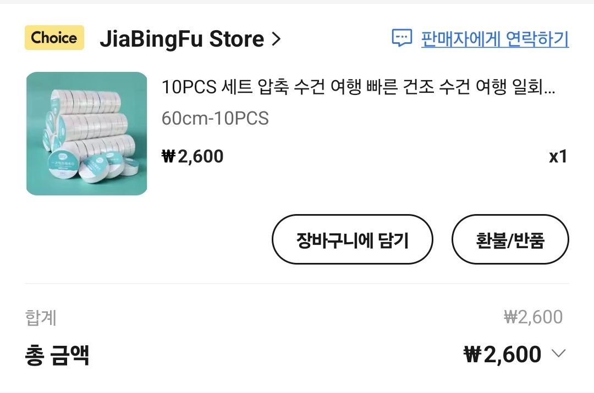Open the compressed towel product thumbnail
Screen dimensions: 594x393
click(87, 133)
